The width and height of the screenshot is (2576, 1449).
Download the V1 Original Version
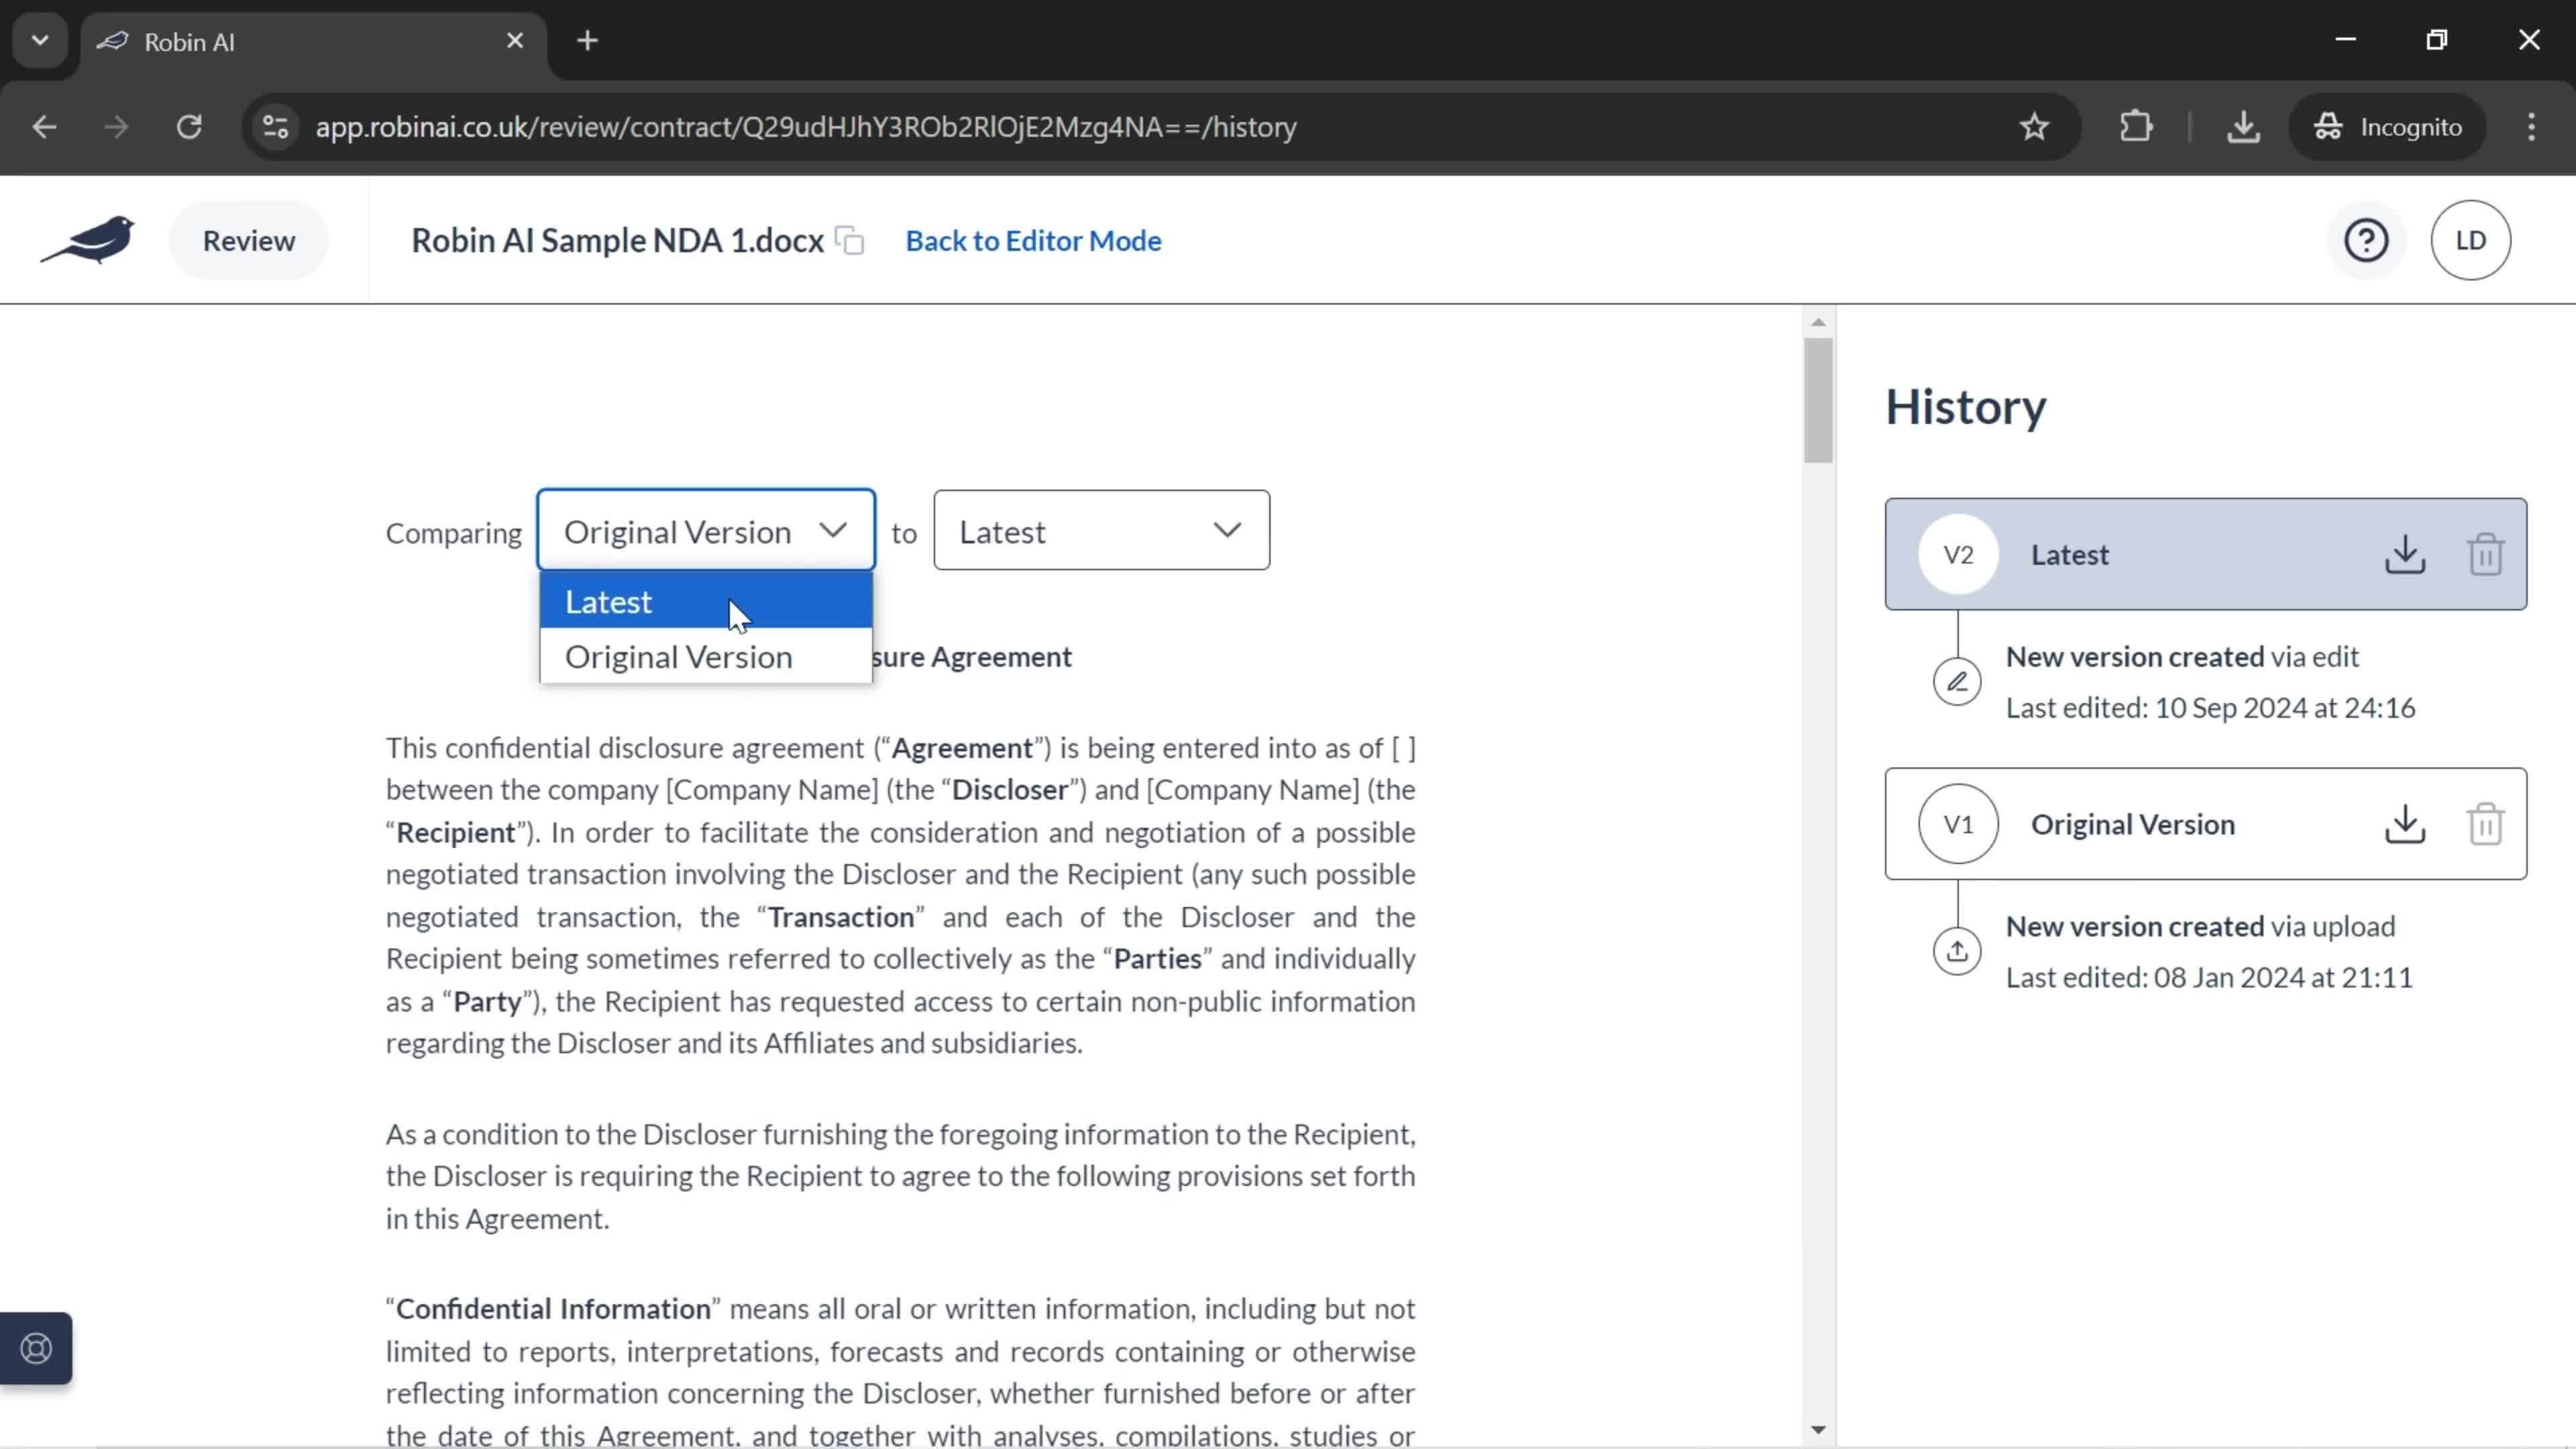(x=2405, y=824)
